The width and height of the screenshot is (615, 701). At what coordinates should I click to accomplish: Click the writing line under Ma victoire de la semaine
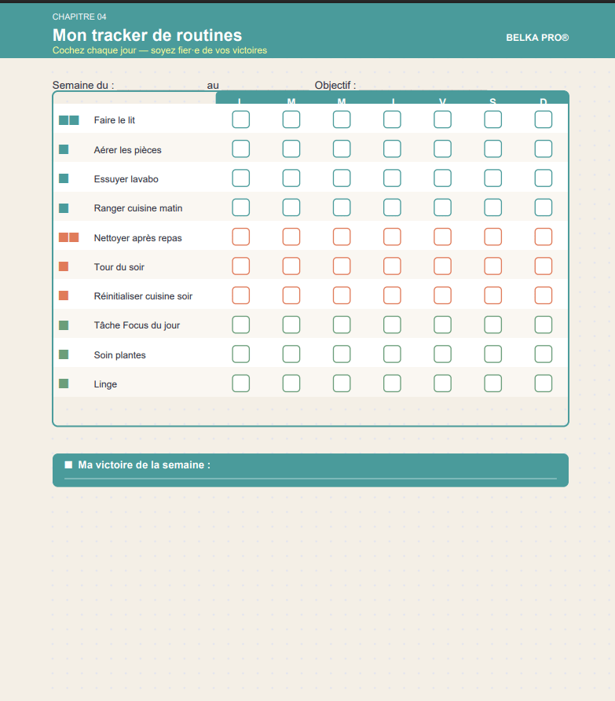tap(310, 477)
